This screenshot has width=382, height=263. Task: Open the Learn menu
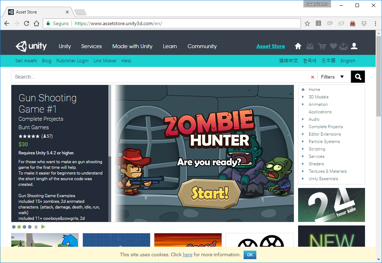click(x=170, y=46)
